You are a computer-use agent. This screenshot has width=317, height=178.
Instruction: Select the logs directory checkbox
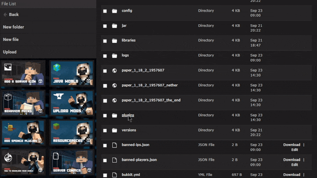pyautogui.click(x=105, y=56)
